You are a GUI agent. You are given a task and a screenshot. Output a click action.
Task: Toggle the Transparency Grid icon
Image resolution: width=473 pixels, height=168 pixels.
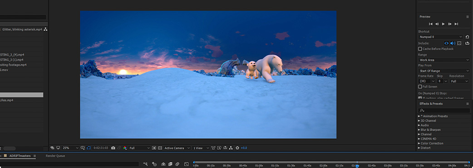(x=160, y=148)
